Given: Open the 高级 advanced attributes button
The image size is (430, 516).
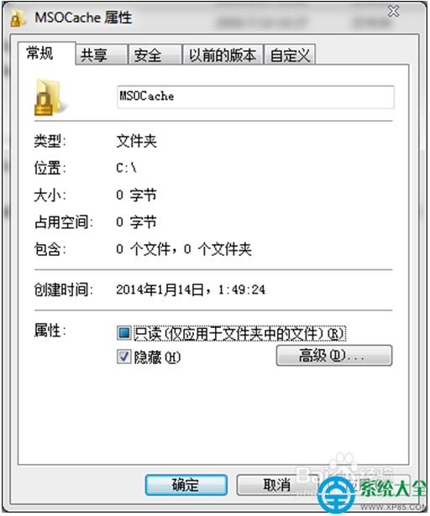Looking at the screenshot, I should [x=334, y=356].
